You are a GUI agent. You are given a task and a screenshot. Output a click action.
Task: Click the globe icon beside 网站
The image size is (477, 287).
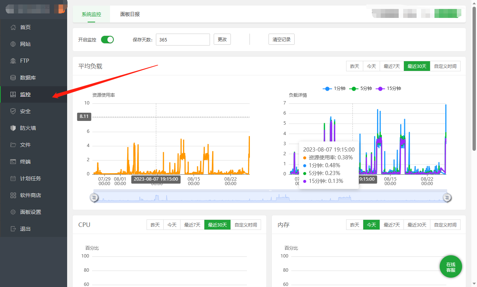(x=13, y=44)
